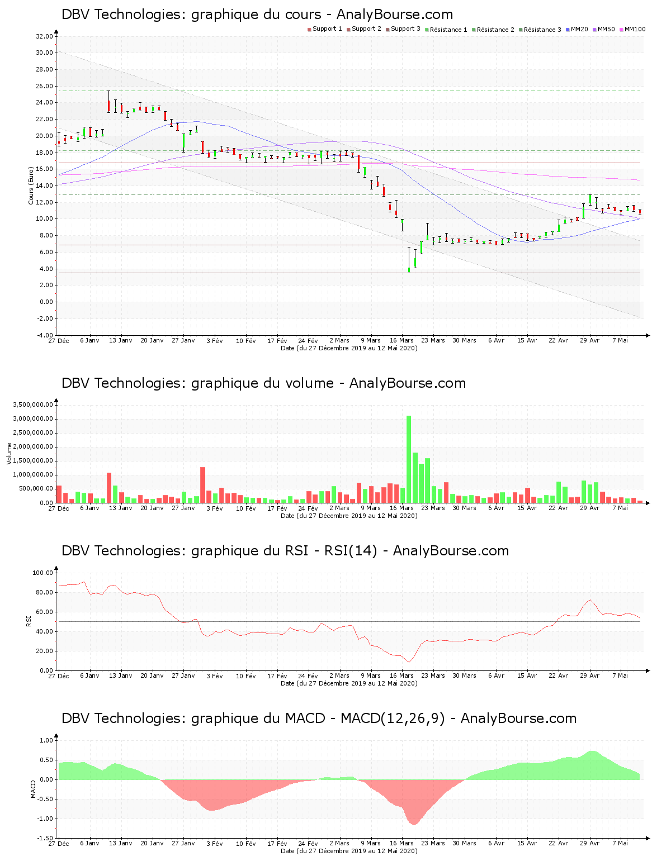Viewport: 671px width, 866px height.
Task: Click the '7 Mai' label on MACD chart
Action: [x=620, y=843]
